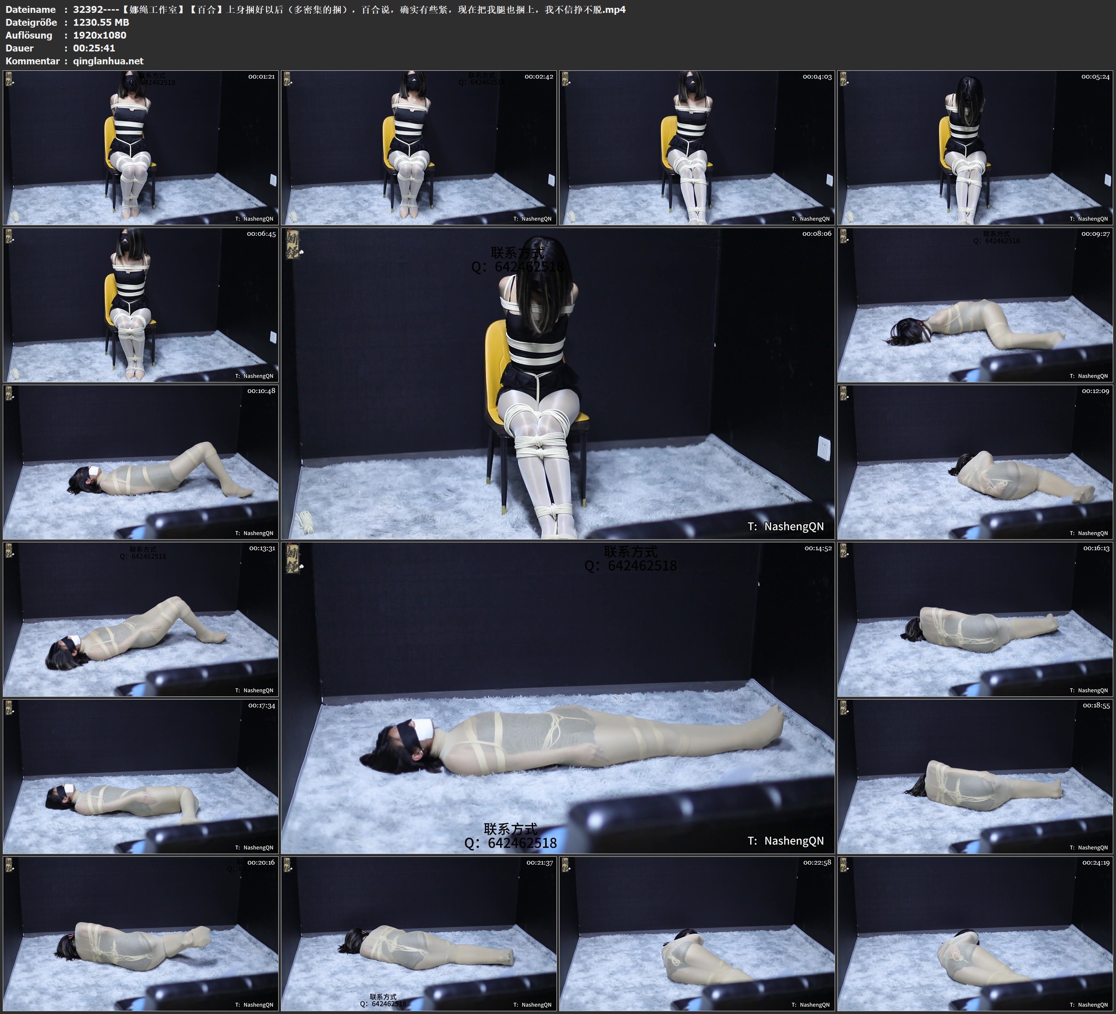Select the 00:16:13 thumbnail

tap(976, 619)
